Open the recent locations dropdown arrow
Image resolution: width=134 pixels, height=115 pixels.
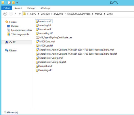click(15, 14)
